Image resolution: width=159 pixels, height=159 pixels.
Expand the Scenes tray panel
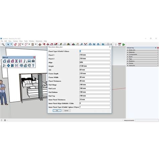pos(143,63)
